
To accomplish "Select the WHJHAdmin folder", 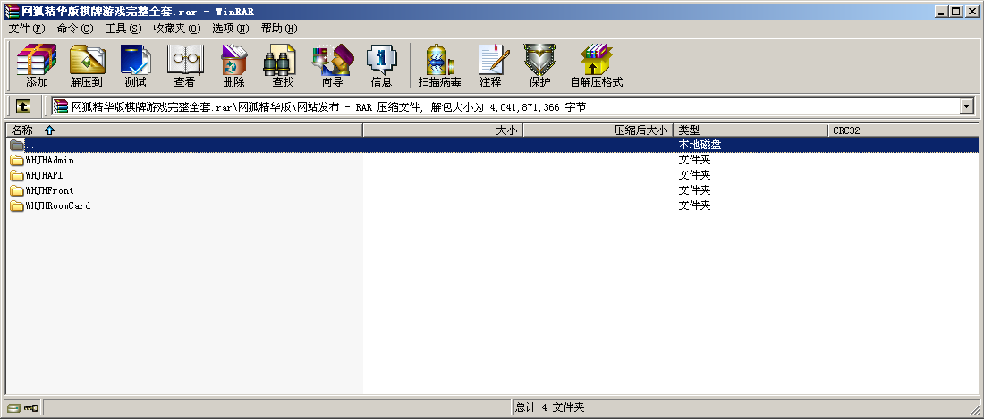I will tap(49, 161).
